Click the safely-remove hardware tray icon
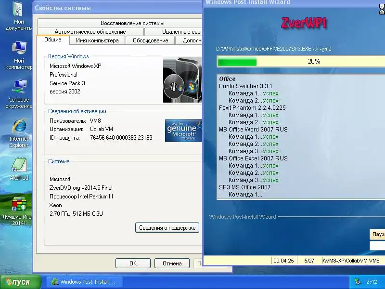 click(x=358, y=282)
